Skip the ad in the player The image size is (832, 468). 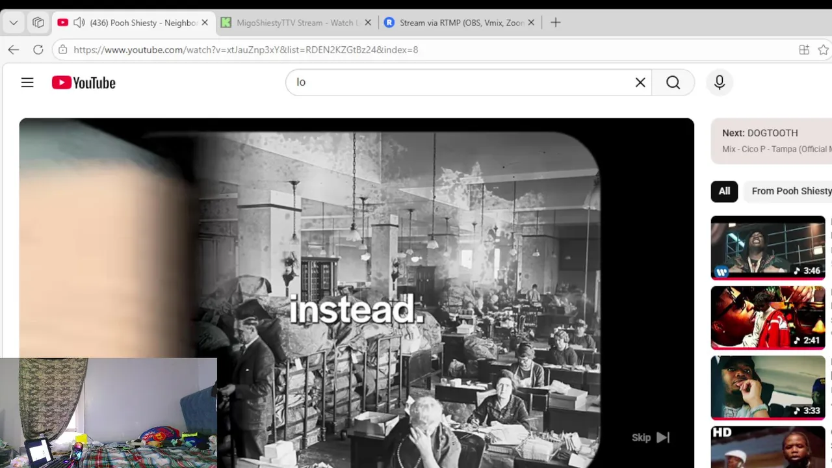[x=651, y=437]
